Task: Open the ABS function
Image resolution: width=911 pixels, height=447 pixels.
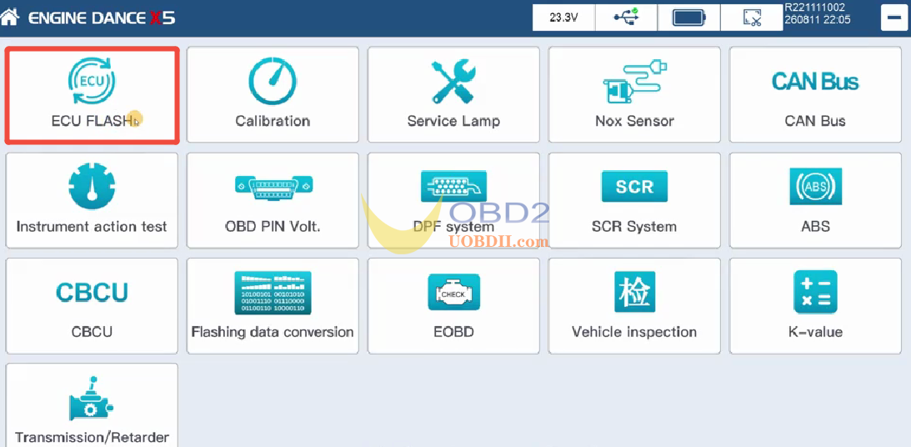Action: coord(815,200)
